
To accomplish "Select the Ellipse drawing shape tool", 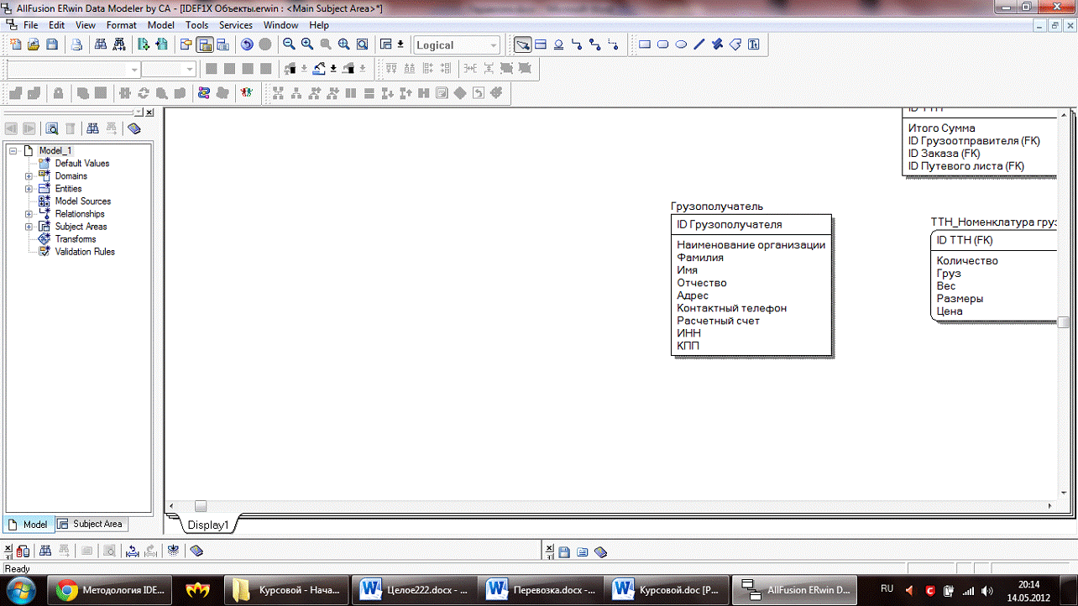I will [681, 45].
